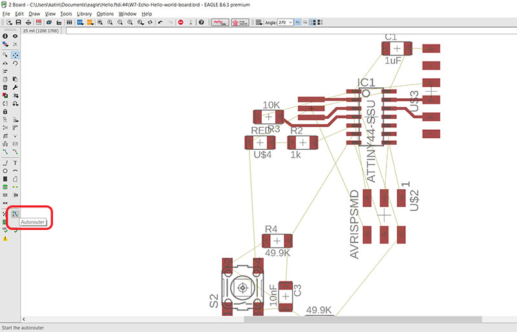This screenshot has width=517, height=332.
Task: Select the Text tool
Action: tap(15, 163)
